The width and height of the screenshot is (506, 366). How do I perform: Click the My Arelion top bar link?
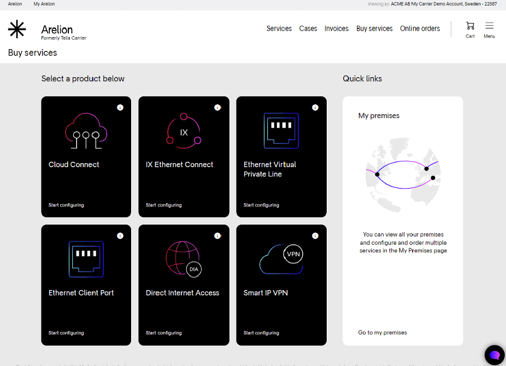click(x=44, y=4)
